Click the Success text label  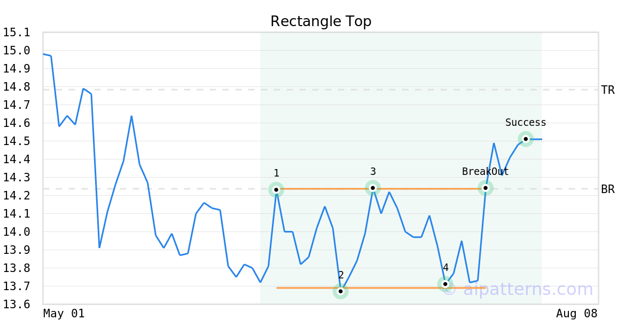(526, 123)
